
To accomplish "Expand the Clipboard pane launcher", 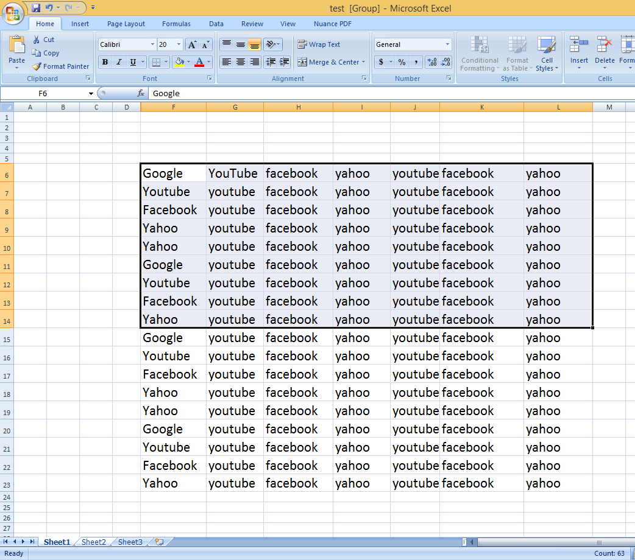I will [x=88, y=78].
